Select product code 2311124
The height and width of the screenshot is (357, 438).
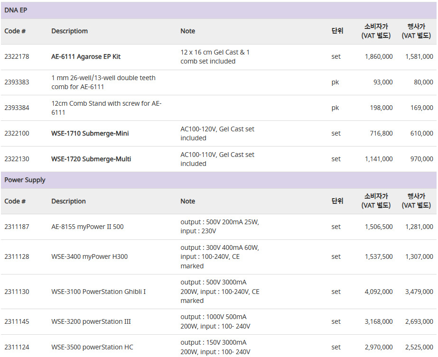tap(17, 347)
